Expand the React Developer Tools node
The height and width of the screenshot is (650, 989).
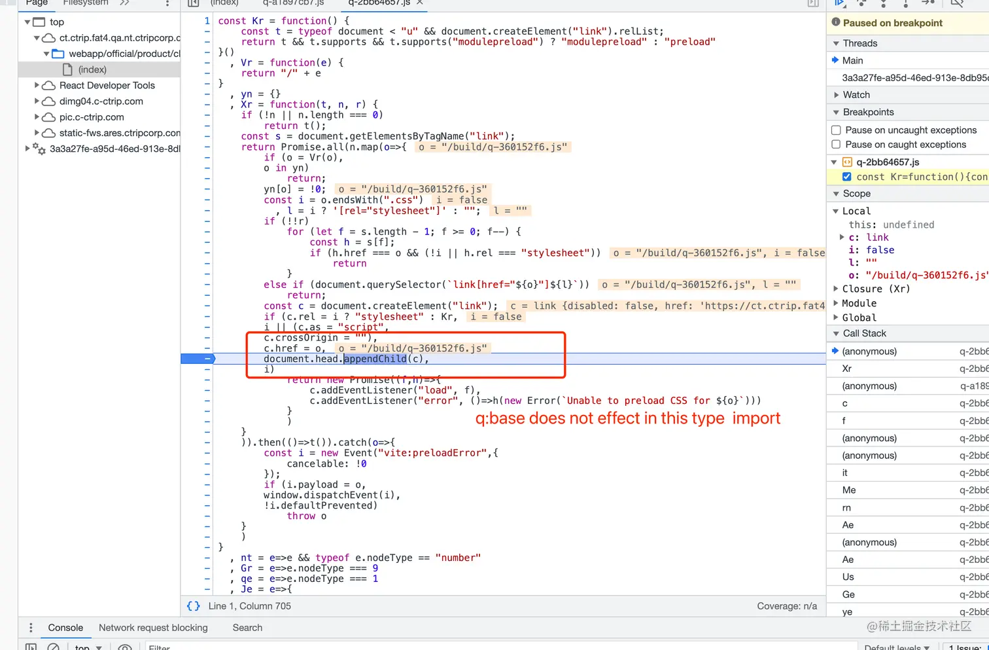coord(37,85)
